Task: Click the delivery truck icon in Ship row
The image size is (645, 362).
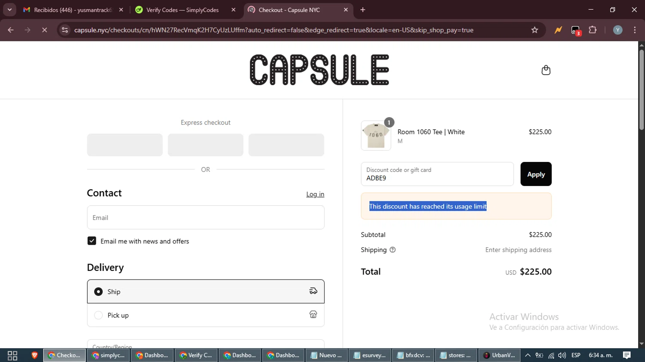Action: [313, 291]
